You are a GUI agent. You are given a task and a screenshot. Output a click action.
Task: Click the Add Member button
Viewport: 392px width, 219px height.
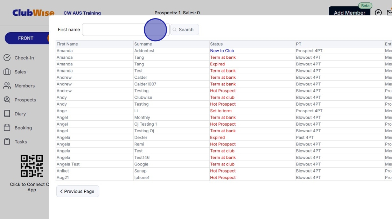[x=349, y=12]
